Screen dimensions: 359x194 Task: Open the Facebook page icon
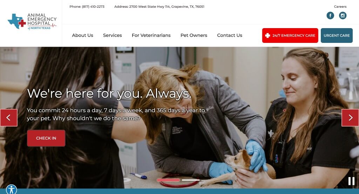coord(330,15)
